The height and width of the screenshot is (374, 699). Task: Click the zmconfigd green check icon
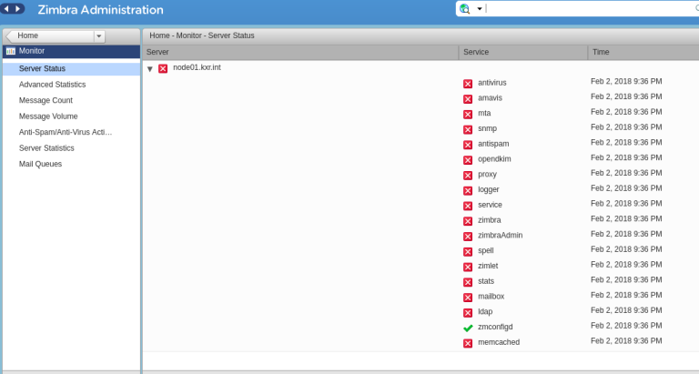(468, 329)
